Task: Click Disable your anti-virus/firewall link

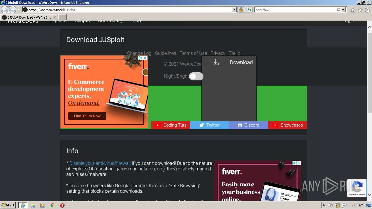Action: click(100, 163)
